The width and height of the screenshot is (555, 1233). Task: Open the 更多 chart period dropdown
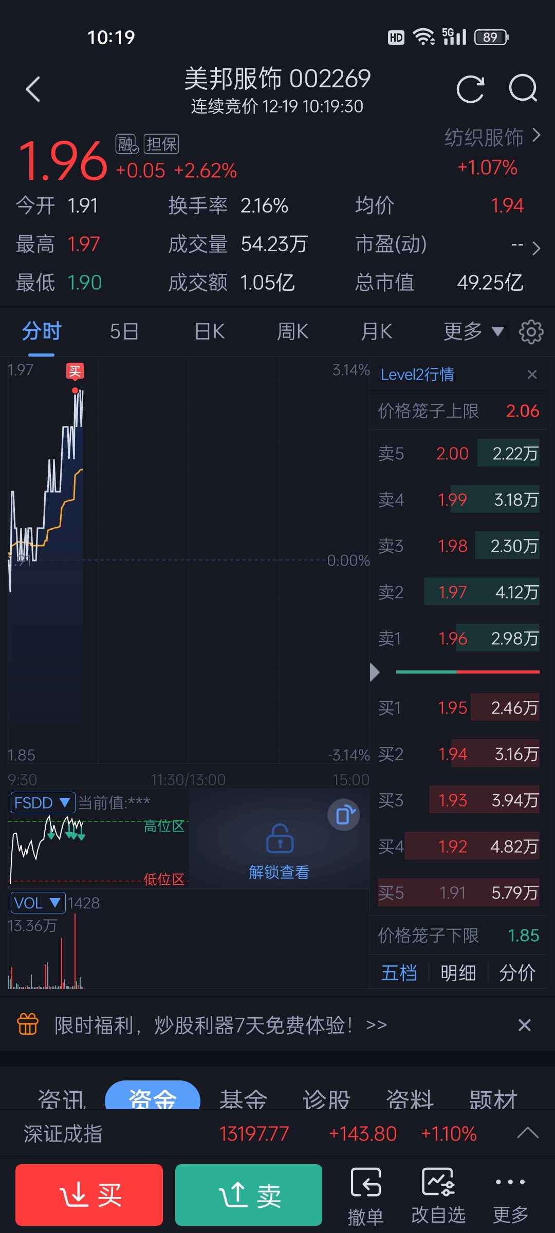[x=474, y=331]
